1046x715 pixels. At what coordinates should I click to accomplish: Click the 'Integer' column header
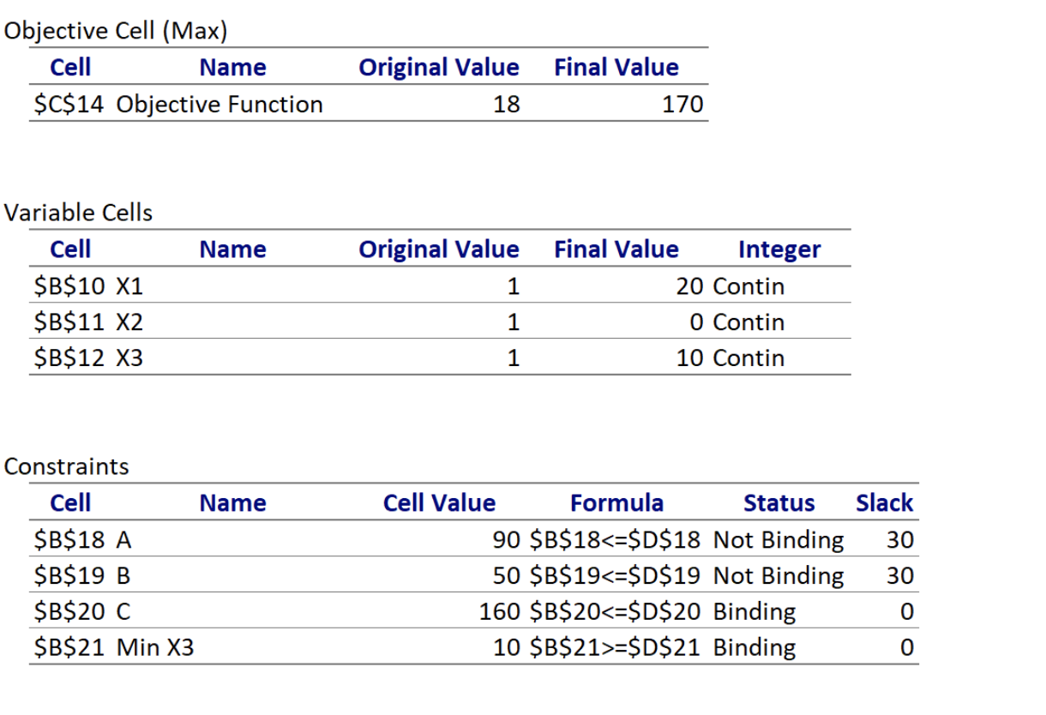tap(779, 249)
